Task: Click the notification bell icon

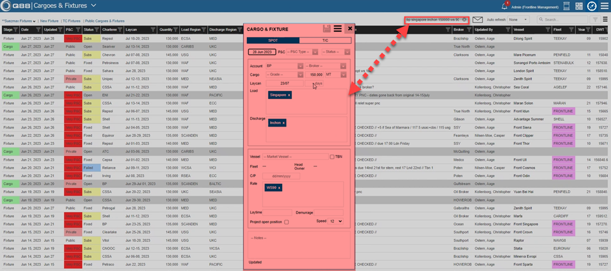Action: (x=505, y=6)
